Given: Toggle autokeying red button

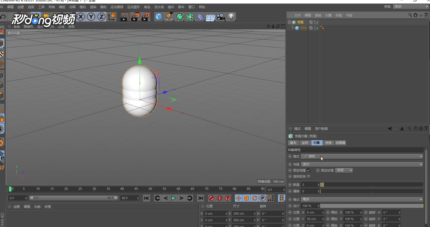Looking at the screenshot, I should pyautogui.click(x=219, y=198).
